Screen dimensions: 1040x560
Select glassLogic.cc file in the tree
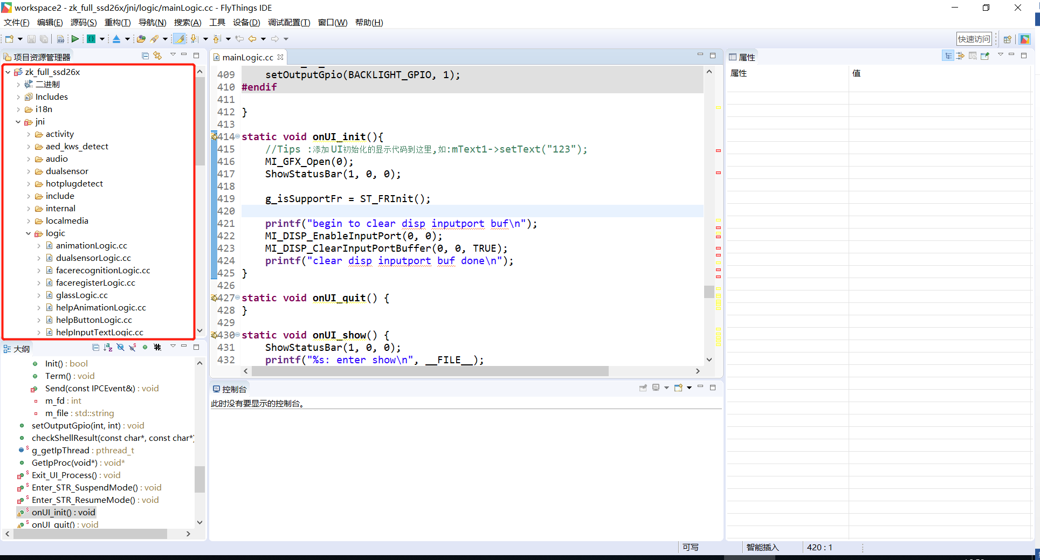click(81, 295)
